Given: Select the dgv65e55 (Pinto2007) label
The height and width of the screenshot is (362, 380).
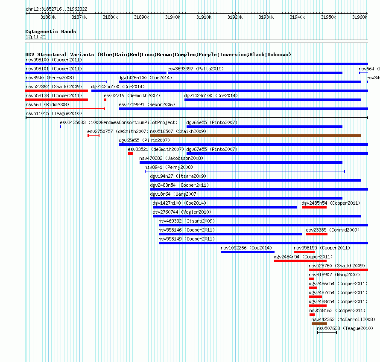Looking at the screenshot, I should (x=144, y=140).
